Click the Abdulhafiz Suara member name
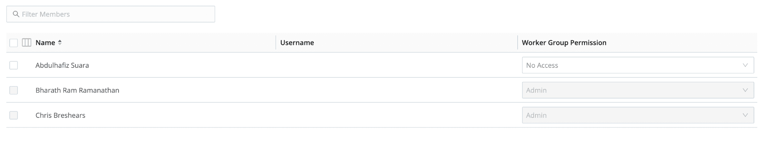This screenshot has width=761, height=149. (62, 65)
